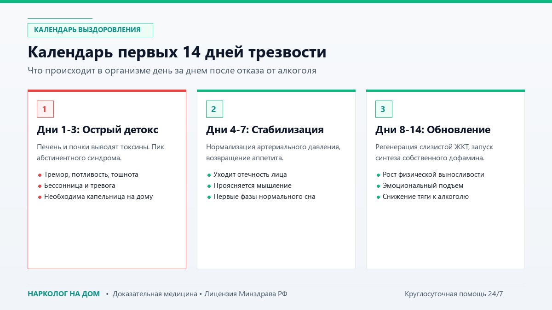The image size is (552, 310).
Task: Click bullet Уходит отечность лица
Action: pyautogui.click(x=250, y=175)
